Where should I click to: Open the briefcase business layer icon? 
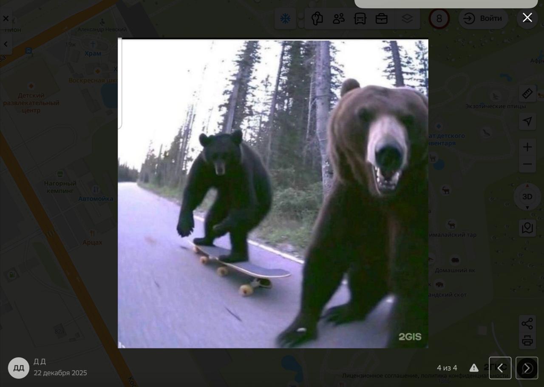pyautogui.click(x=382, y=19)
